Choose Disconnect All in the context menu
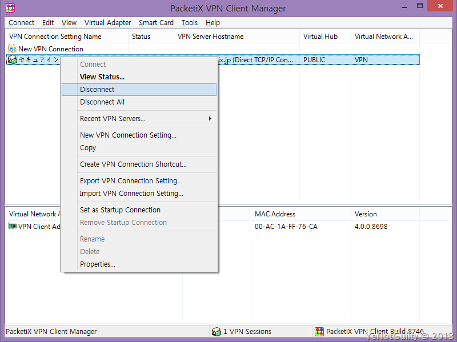Screen dimensions: 457x342 (x=139, y=102)
